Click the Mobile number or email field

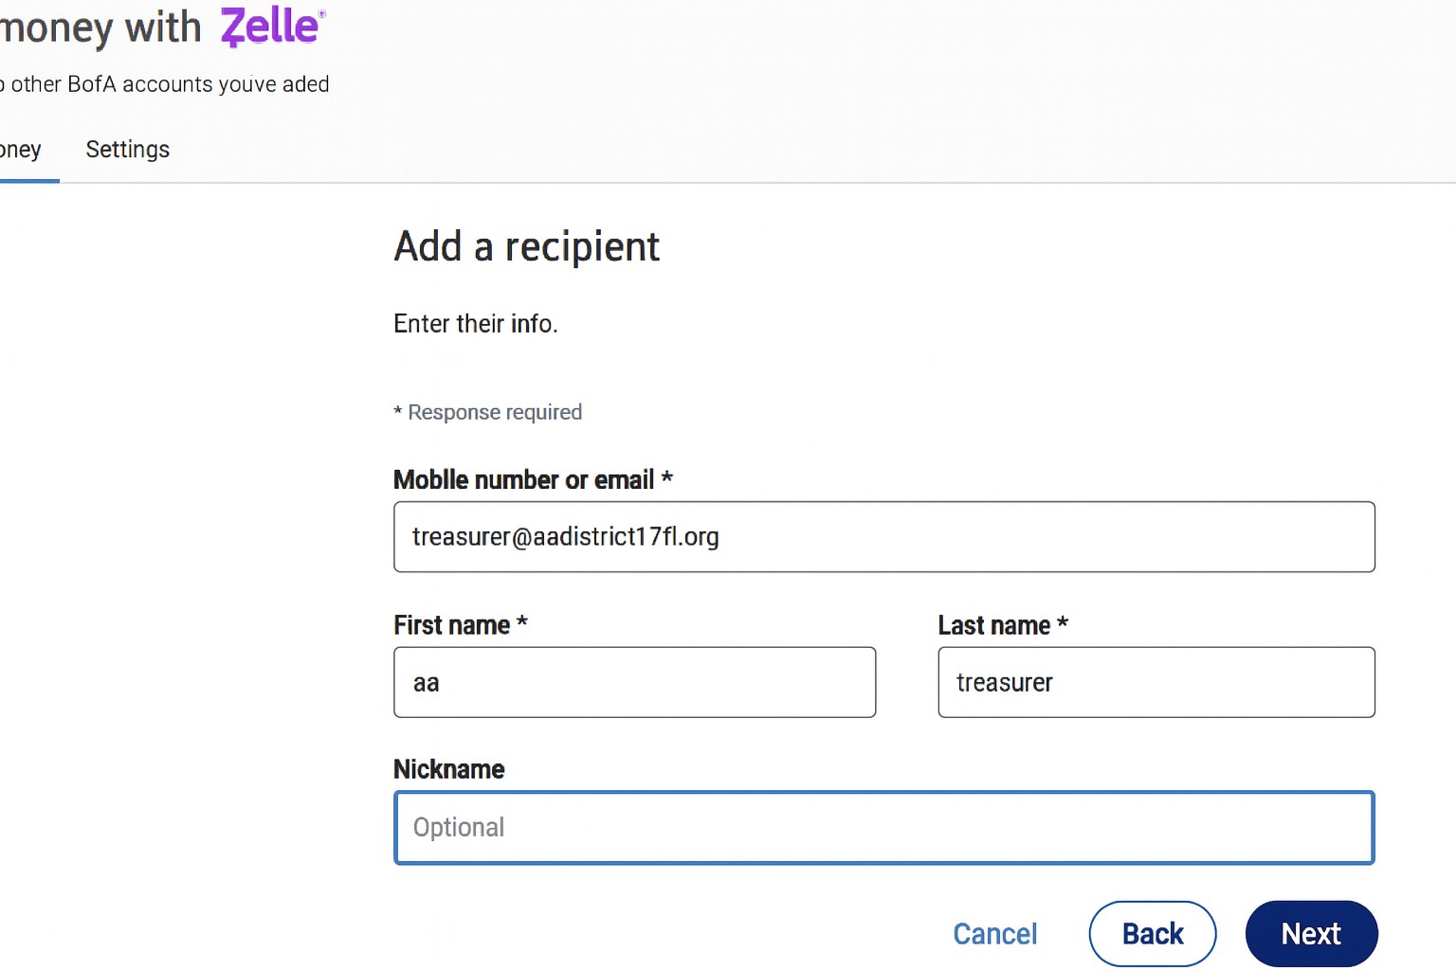[x=883, y=537]
